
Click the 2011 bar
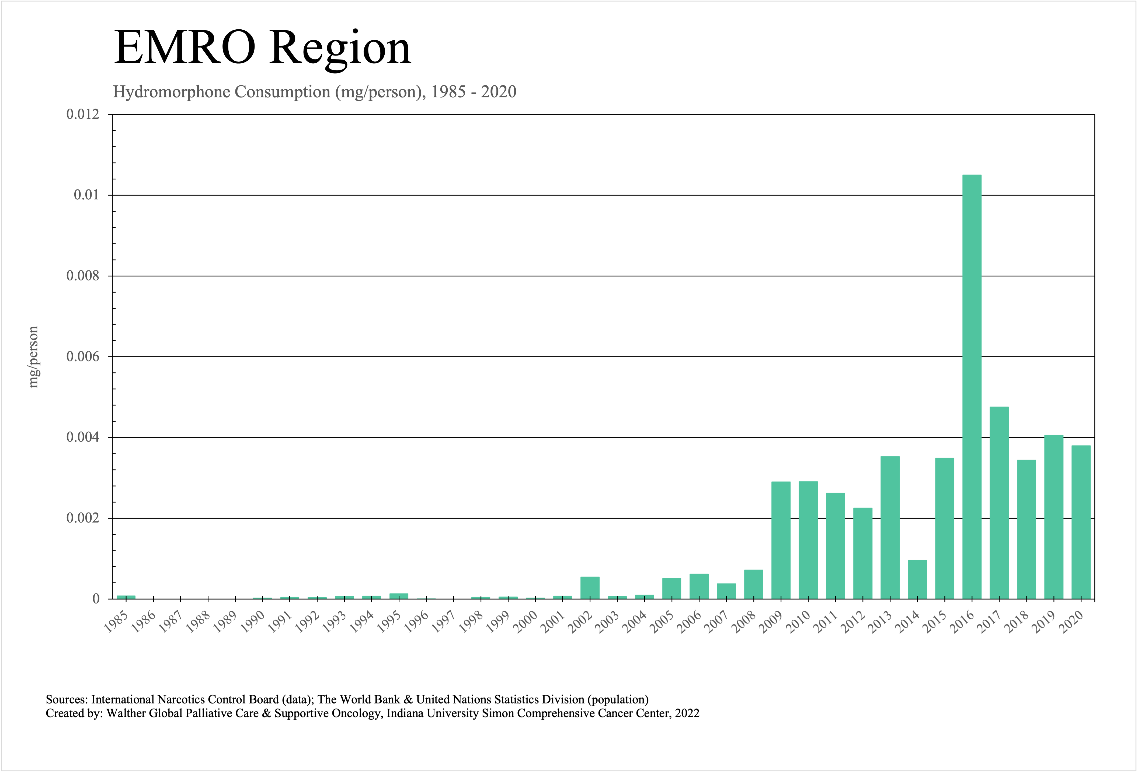pos(835,546)
